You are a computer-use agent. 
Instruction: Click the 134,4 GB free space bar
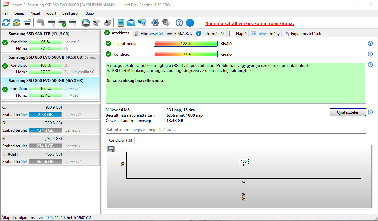(45, 130)
